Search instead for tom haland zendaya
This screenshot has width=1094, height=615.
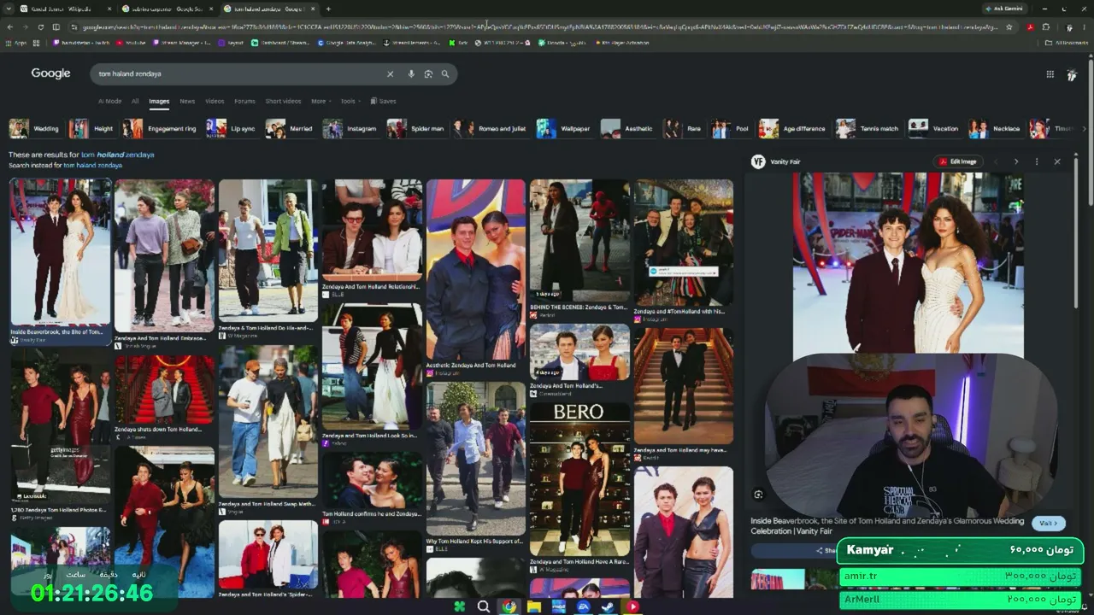92,165
